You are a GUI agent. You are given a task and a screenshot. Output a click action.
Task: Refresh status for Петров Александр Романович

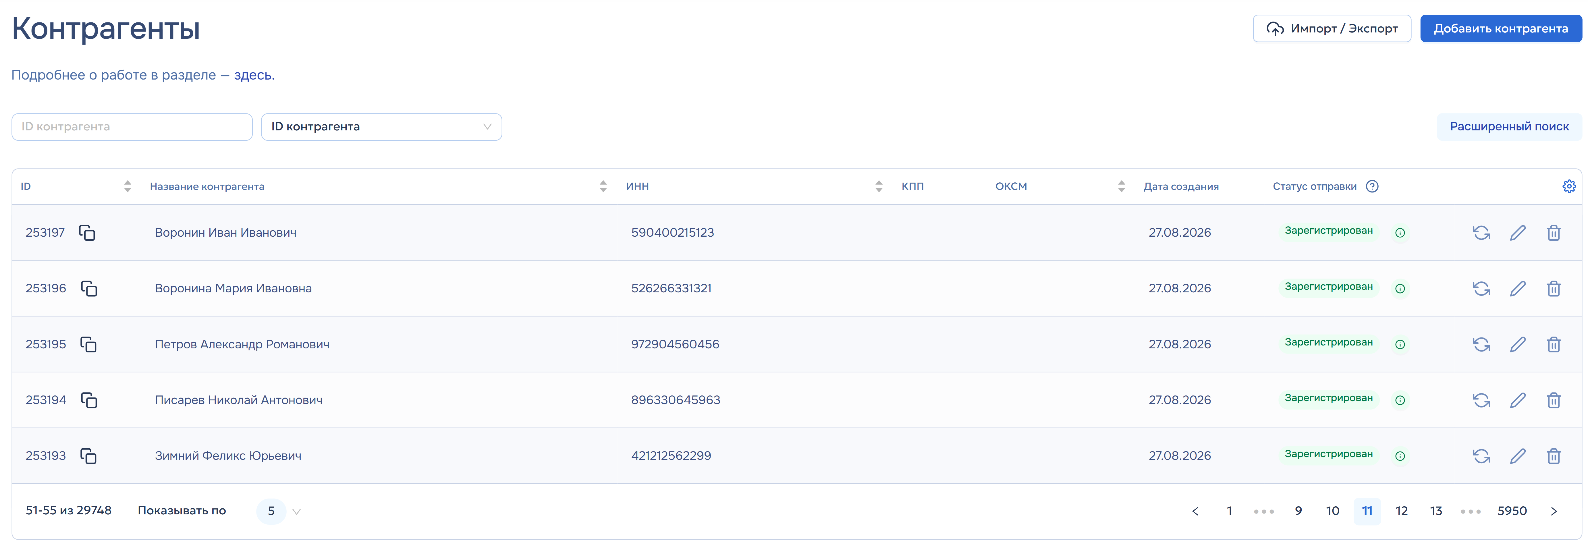pos(1481,344)
